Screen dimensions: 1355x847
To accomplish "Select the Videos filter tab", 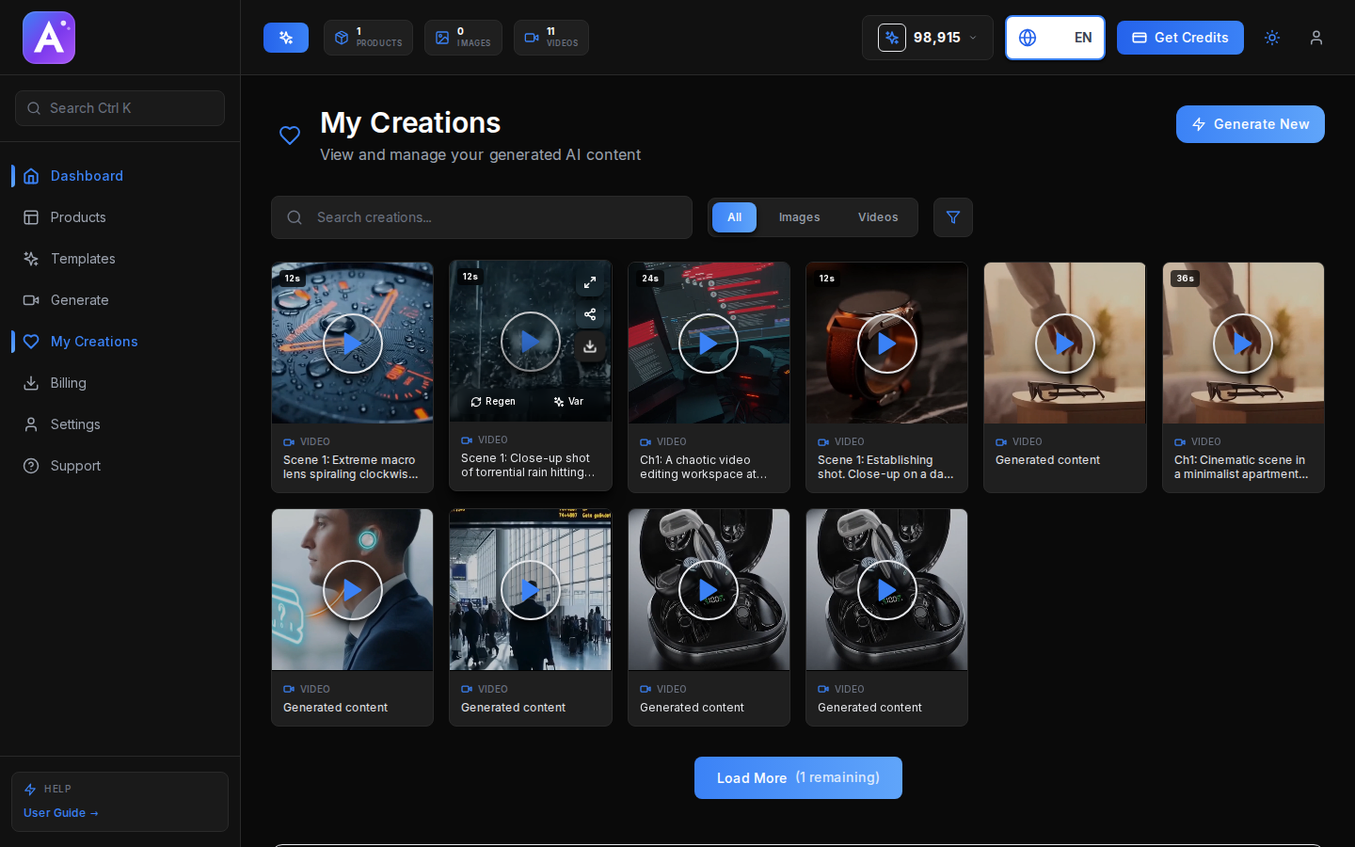I will point(877,217).
